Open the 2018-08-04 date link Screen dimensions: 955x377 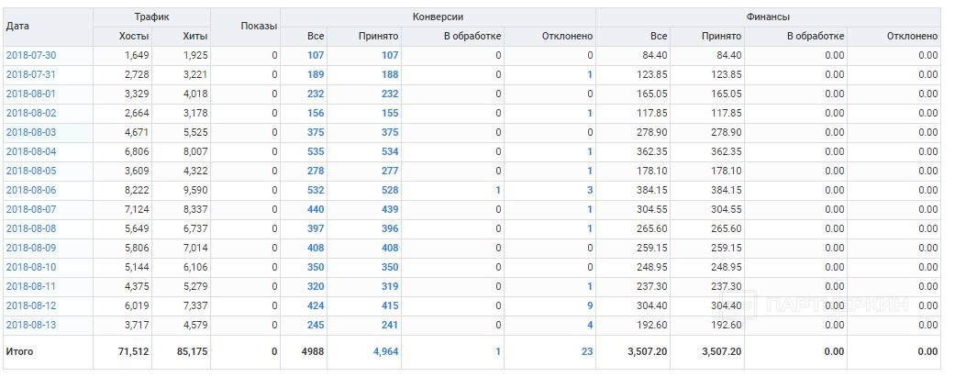click(31, 151)
